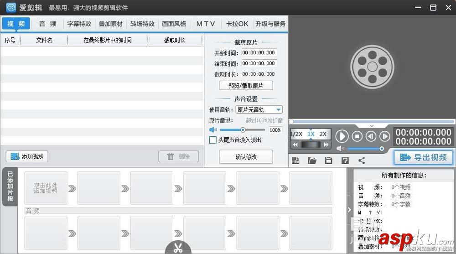Open the 卡拉OK tab

tap(237, 24)
